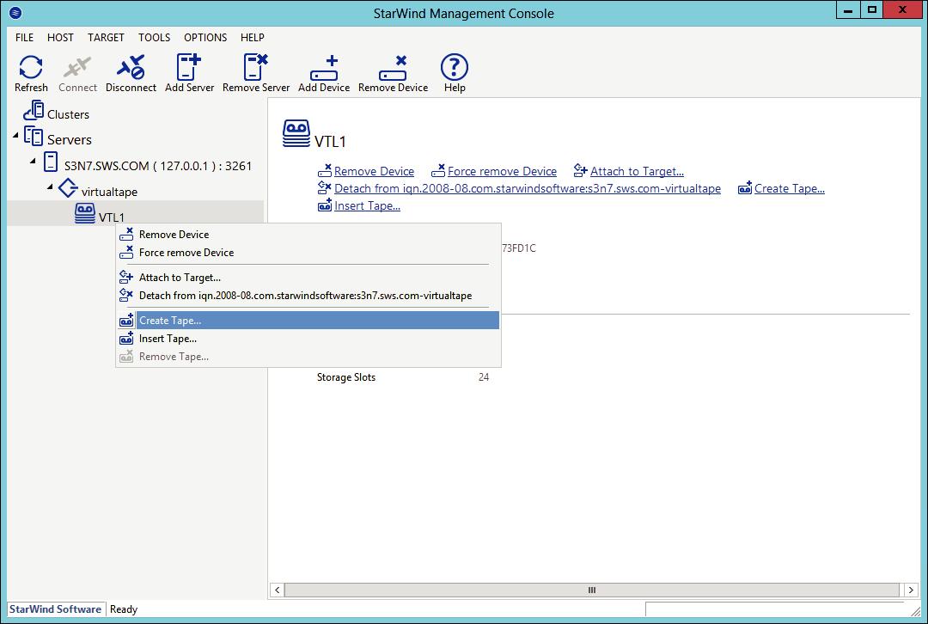Click the Insert Tape... link in details pane

pyautogui.click(x=367, y=205)
